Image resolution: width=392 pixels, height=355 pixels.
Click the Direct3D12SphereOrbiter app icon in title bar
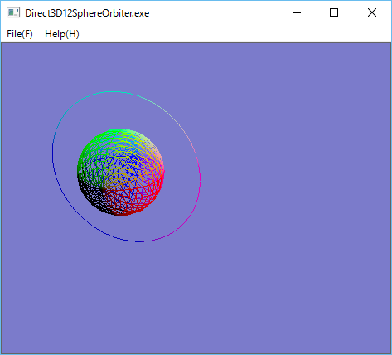13,12
